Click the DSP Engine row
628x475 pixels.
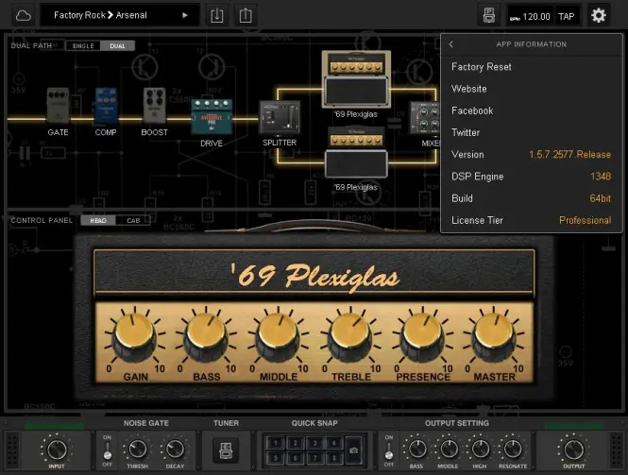click(531, 177)
